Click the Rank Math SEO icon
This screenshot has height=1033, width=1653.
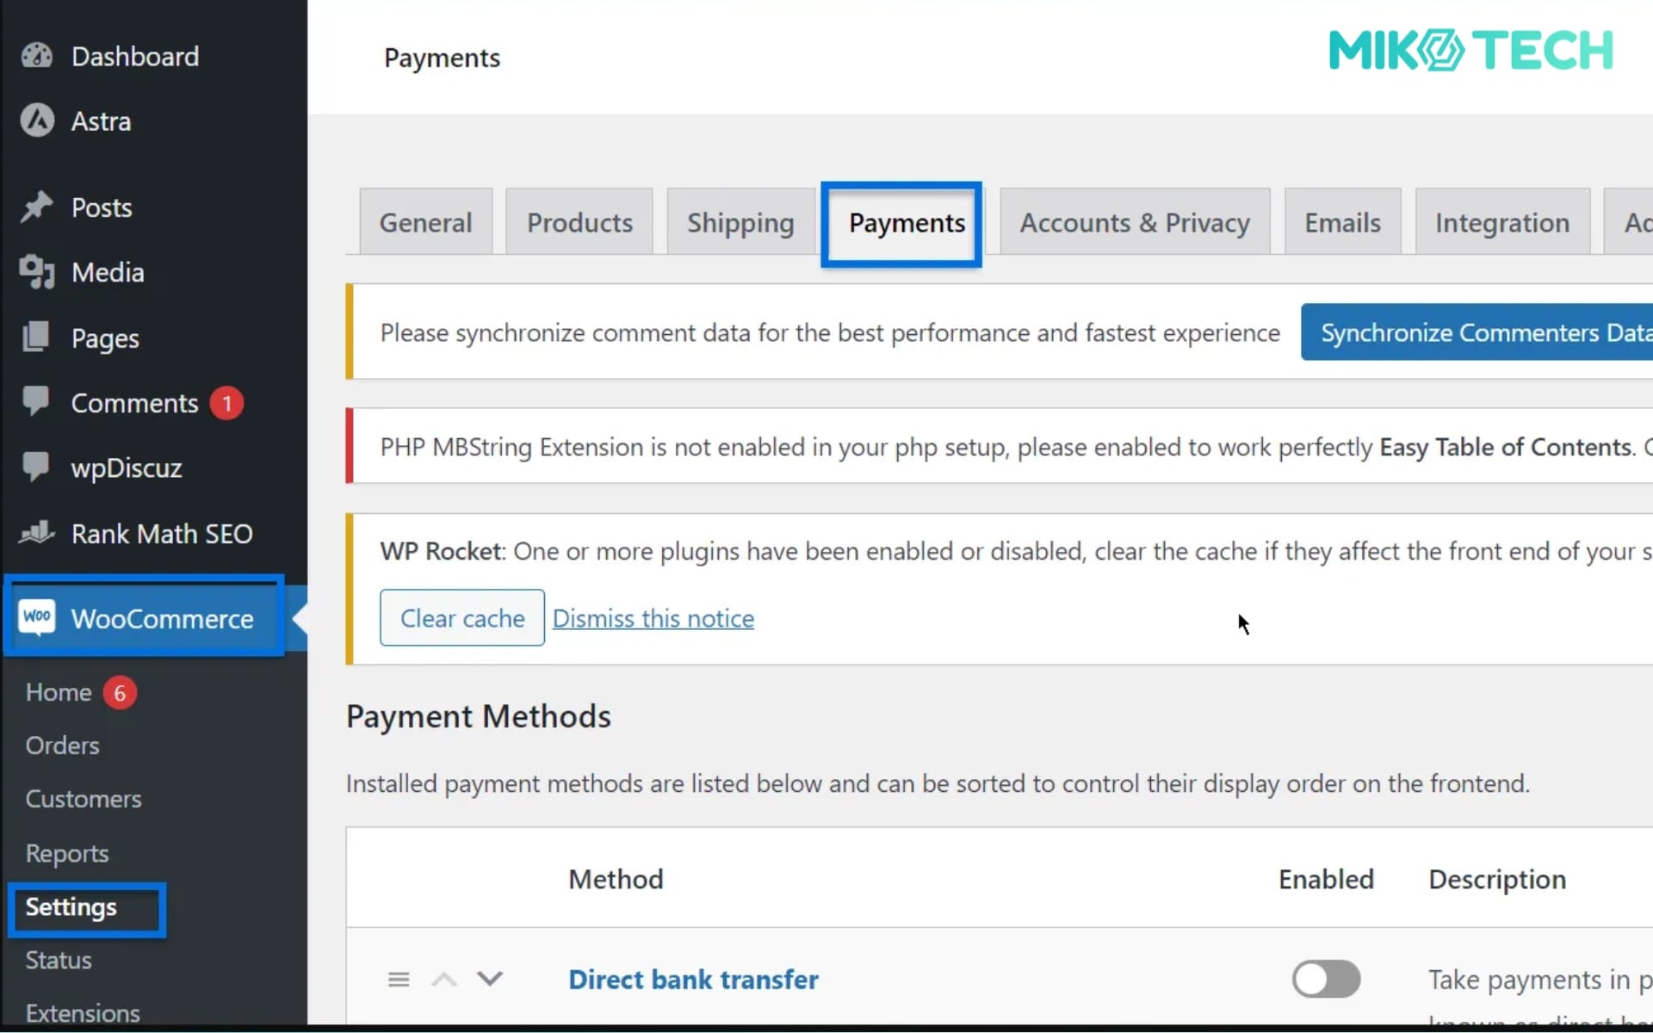(x=37, y=533)
